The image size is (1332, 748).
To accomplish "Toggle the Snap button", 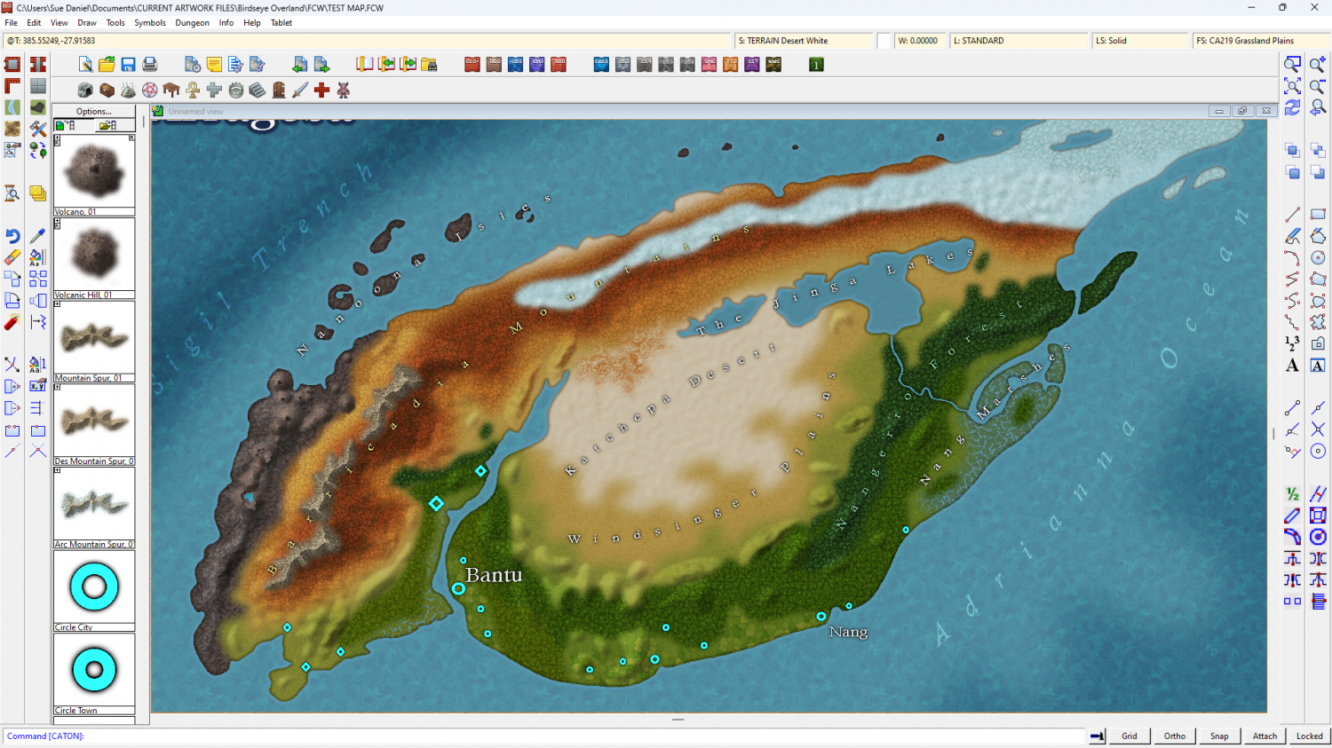I will point(1220,736).
